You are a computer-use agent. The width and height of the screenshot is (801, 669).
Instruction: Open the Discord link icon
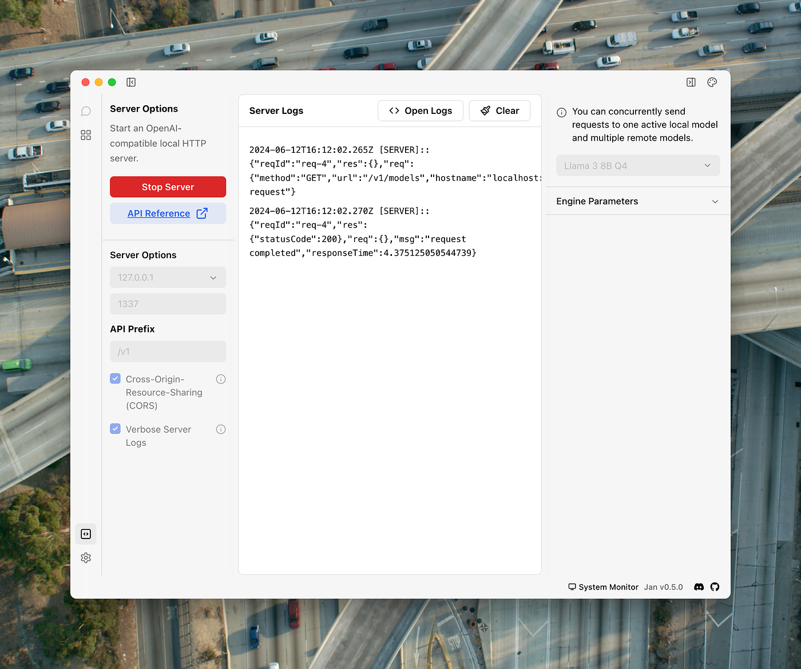pyautogui.click(x=699, y=587)
